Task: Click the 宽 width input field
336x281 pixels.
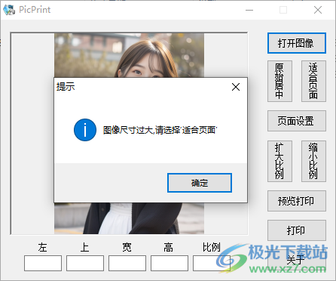Action: pos(127,263)
